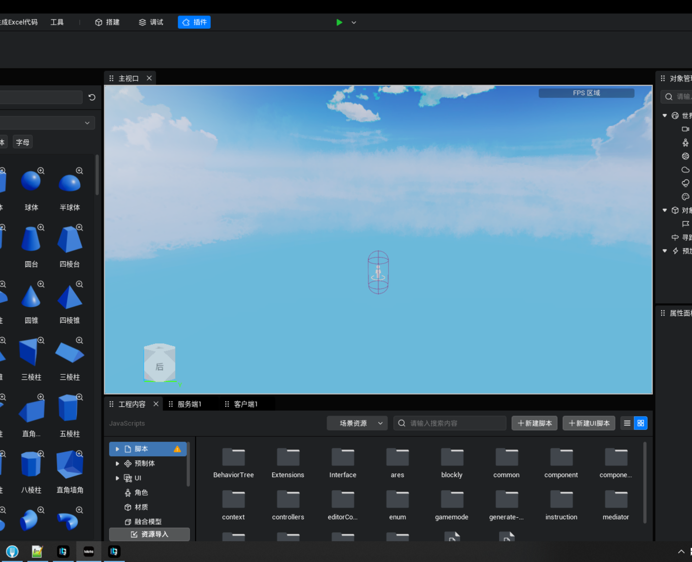Open the 工具 menu
The width and height of the screenshot is (692, 562).
pos(57,22)
